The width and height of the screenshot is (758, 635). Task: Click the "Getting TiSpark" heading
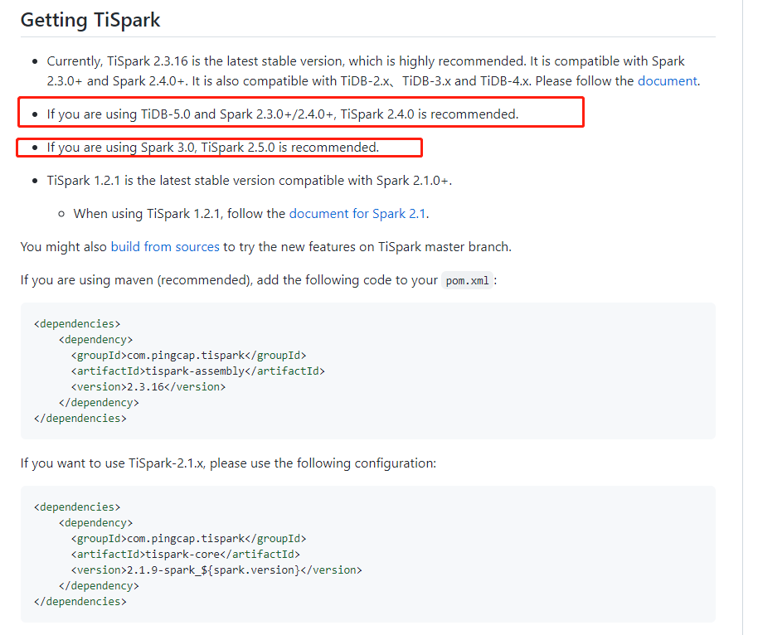click(90, 20)
